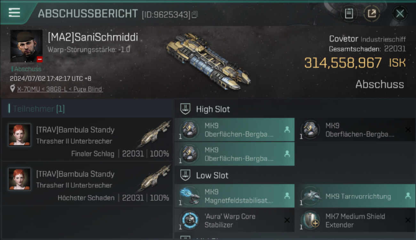Share the kill report externally

click(x=372, y=14)
